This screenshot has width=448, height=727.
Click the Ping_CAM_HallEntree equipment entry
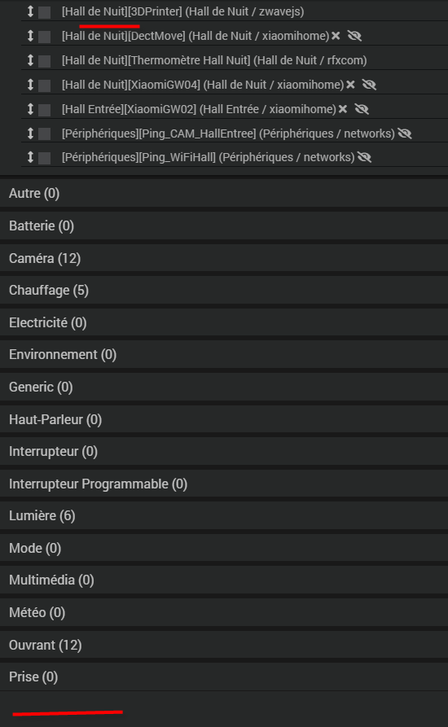pyautogui.click(x=228, y=134)
